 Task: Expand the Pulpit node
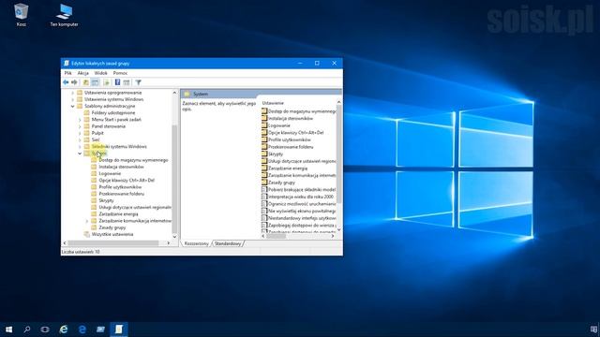(x=80, y=133)
